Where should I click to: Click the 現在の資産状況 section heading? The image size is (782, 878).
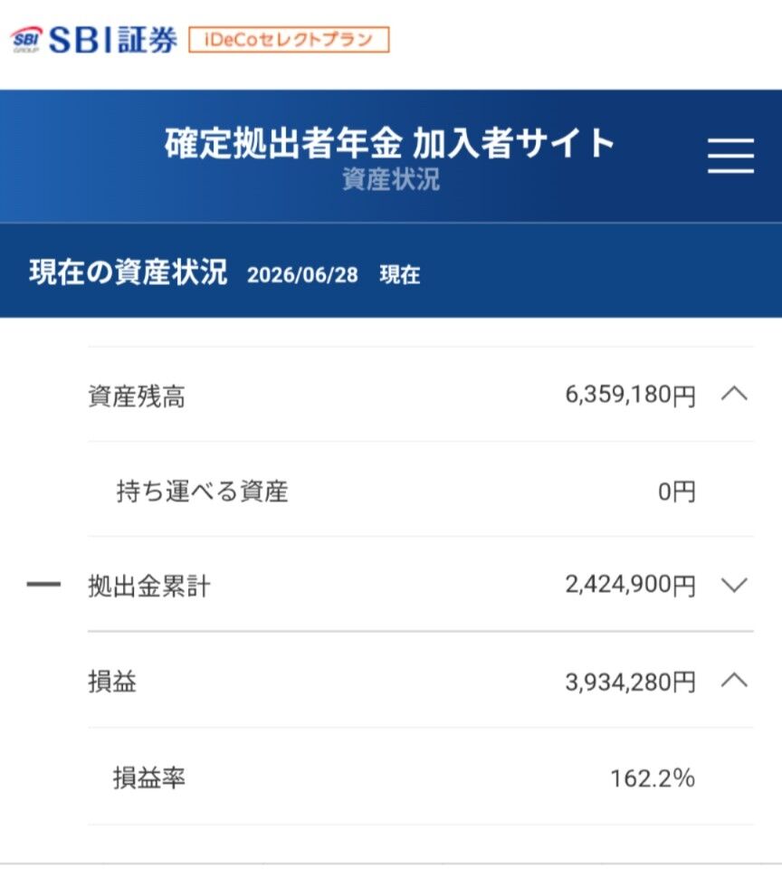coord(129,272)
